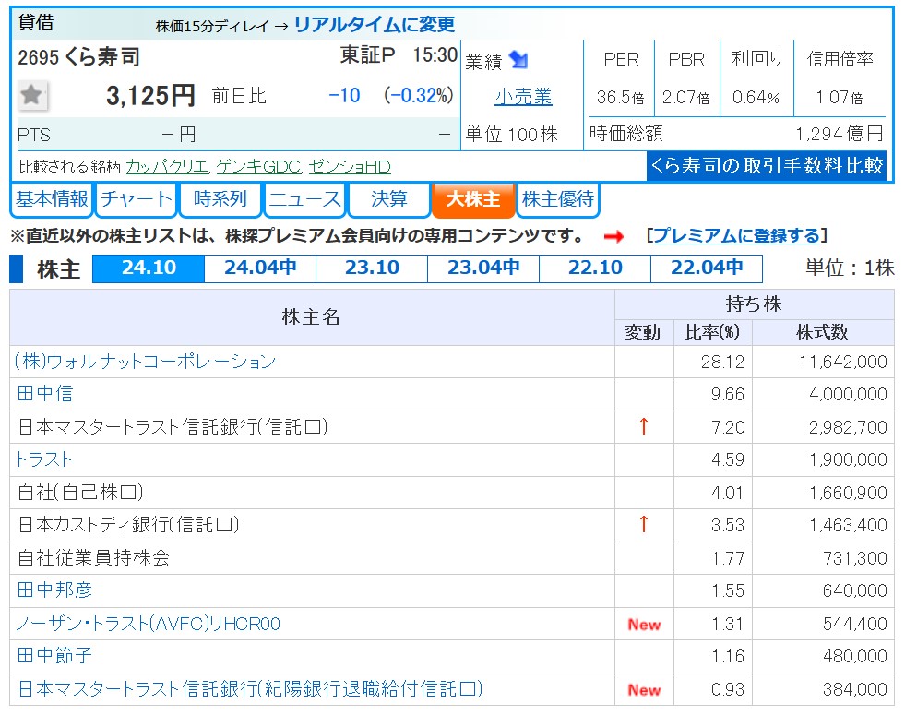Screen dimensions: 905x715
Task: Click 自社従業員持株会 row name
Action: tap(93, 557)
